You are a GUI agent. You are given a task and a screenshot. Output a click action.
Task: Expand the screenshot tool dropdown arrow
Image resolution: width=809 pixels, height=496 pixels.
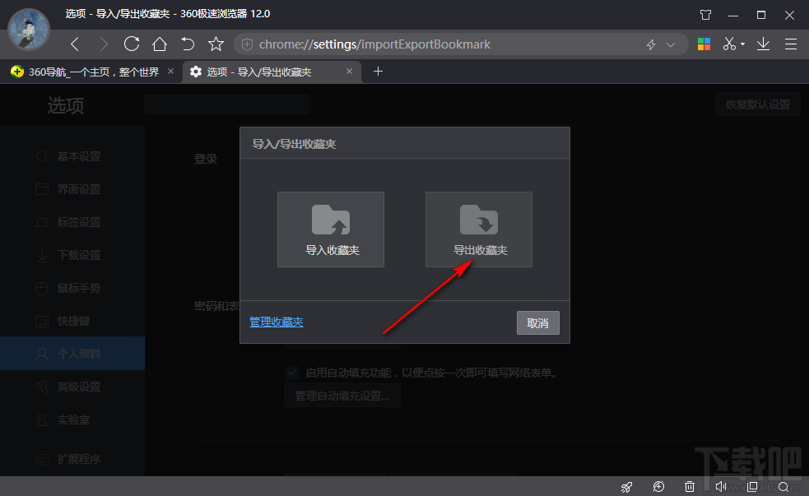[x=742, y=44]
